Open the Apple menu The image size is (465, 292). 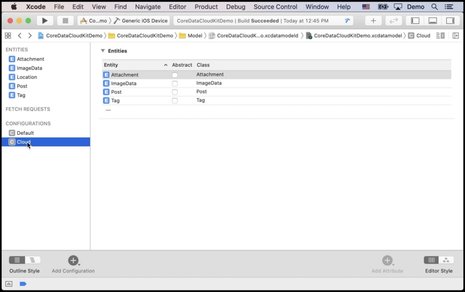(x=13, y=7)
